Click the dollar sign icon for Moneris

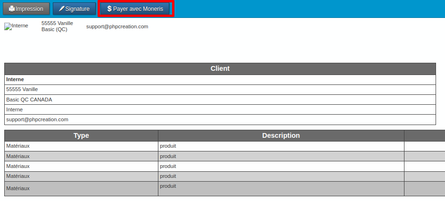109,9
